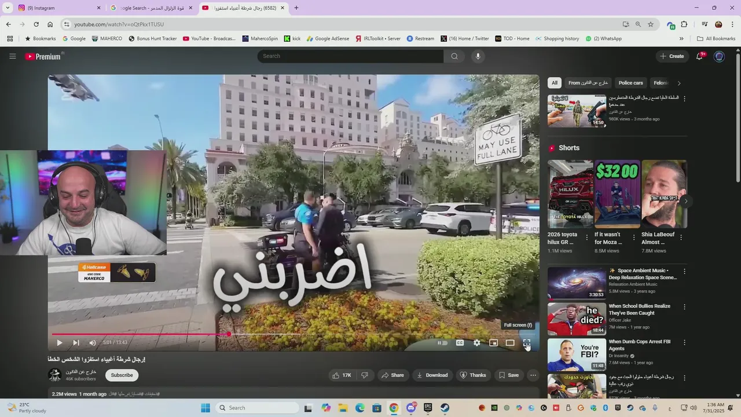Open the Create button
Image resolution: width=741 pixels, height=417 pixels.
pos(672,56)
